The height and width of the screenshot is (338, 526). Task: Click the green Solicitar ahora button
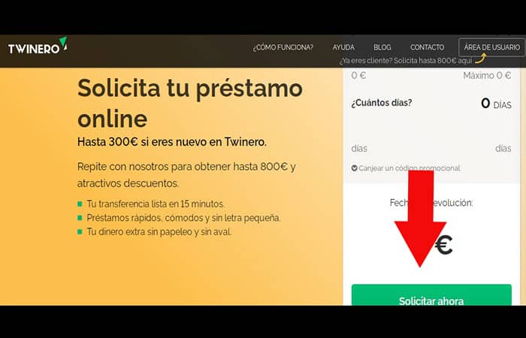(431, 295)
